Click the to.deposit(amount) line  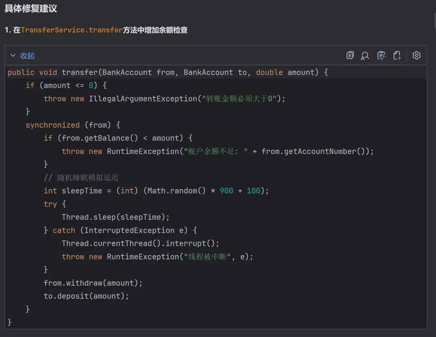click(x=86, y=296)
